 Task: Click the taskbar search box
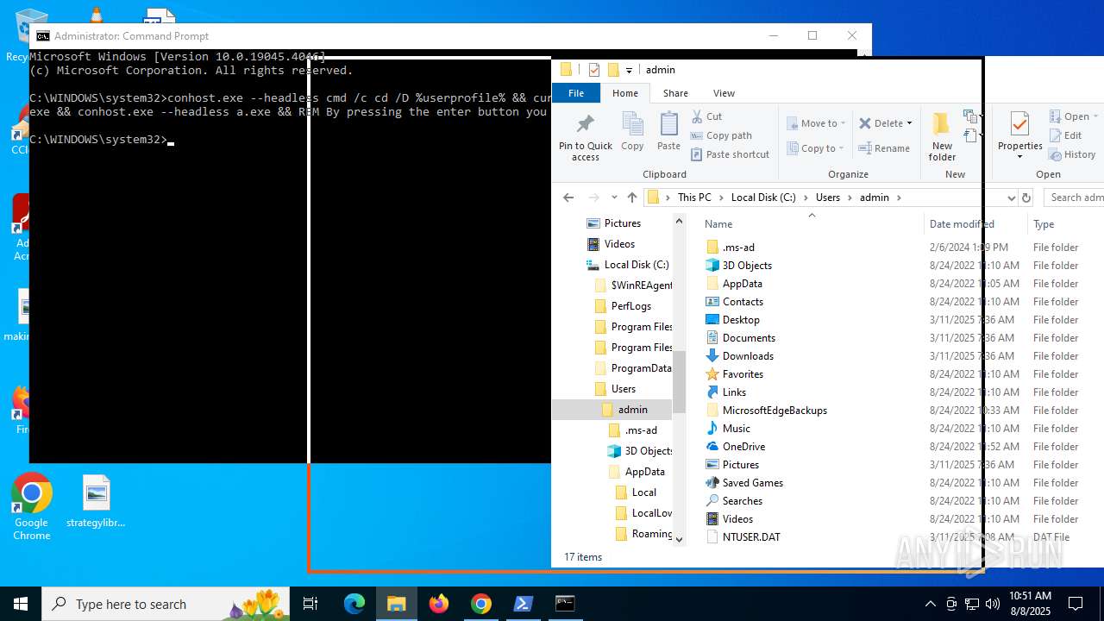point(166,604)
